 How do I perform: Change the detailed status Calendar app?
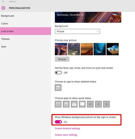click(58, 87)
